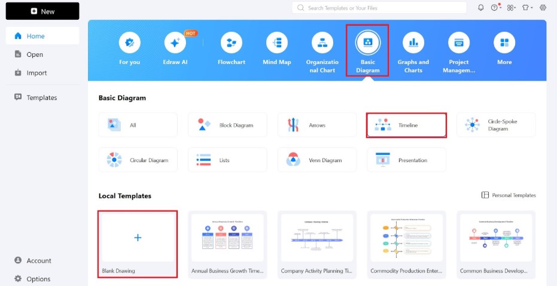The height and width of the screenshot is (286, 557).
Task: Open the help question mark dropdown
Action: tap(496, 7)
